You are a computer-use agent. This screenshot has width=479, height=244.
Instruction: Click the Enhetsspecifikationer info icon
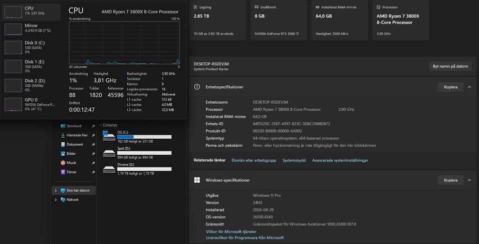pos(197,87)
